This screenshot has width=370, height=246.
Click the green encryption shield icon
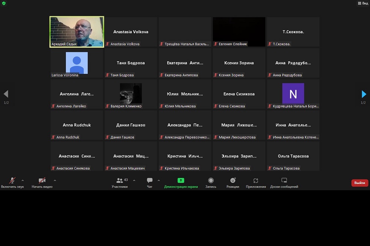coord(4,3)
